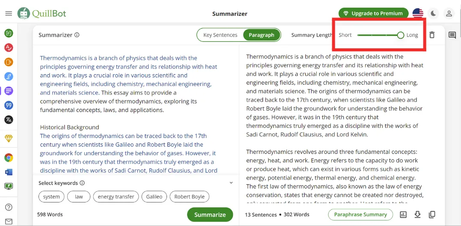Show the summary statistics chart icon
Screen dimensions: 461x226
(x=403, y=214)
